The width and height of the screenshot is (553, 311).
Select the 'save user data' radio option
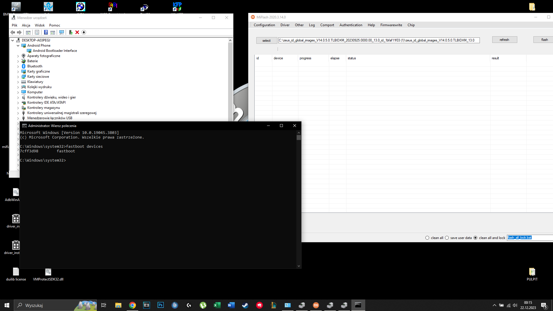coord(447,238)
